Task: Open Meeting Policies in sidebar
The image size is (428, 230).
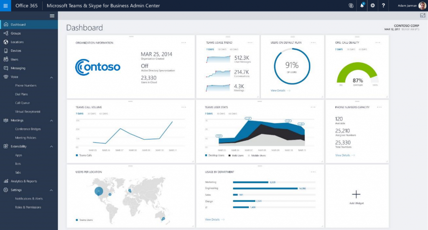Action: coord(25,138)
